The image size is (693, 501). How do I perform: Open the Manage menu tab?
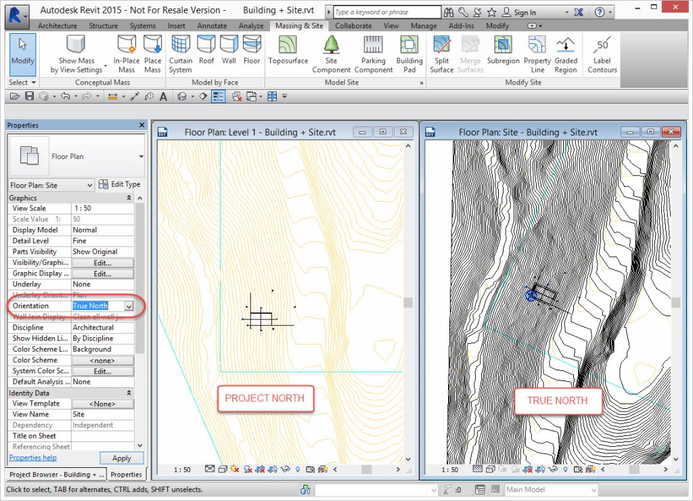(424, 25)
